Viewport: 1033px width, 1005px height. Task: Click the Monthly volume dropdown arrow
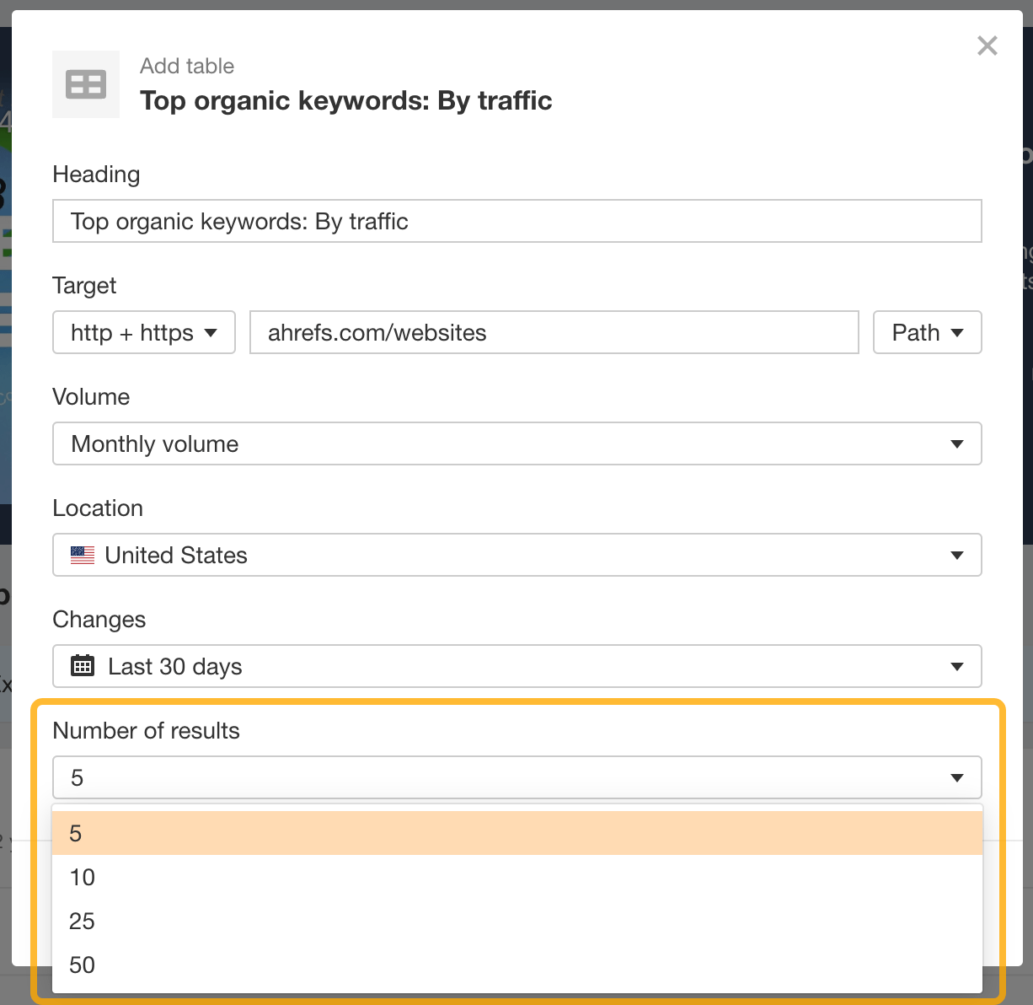956,443
